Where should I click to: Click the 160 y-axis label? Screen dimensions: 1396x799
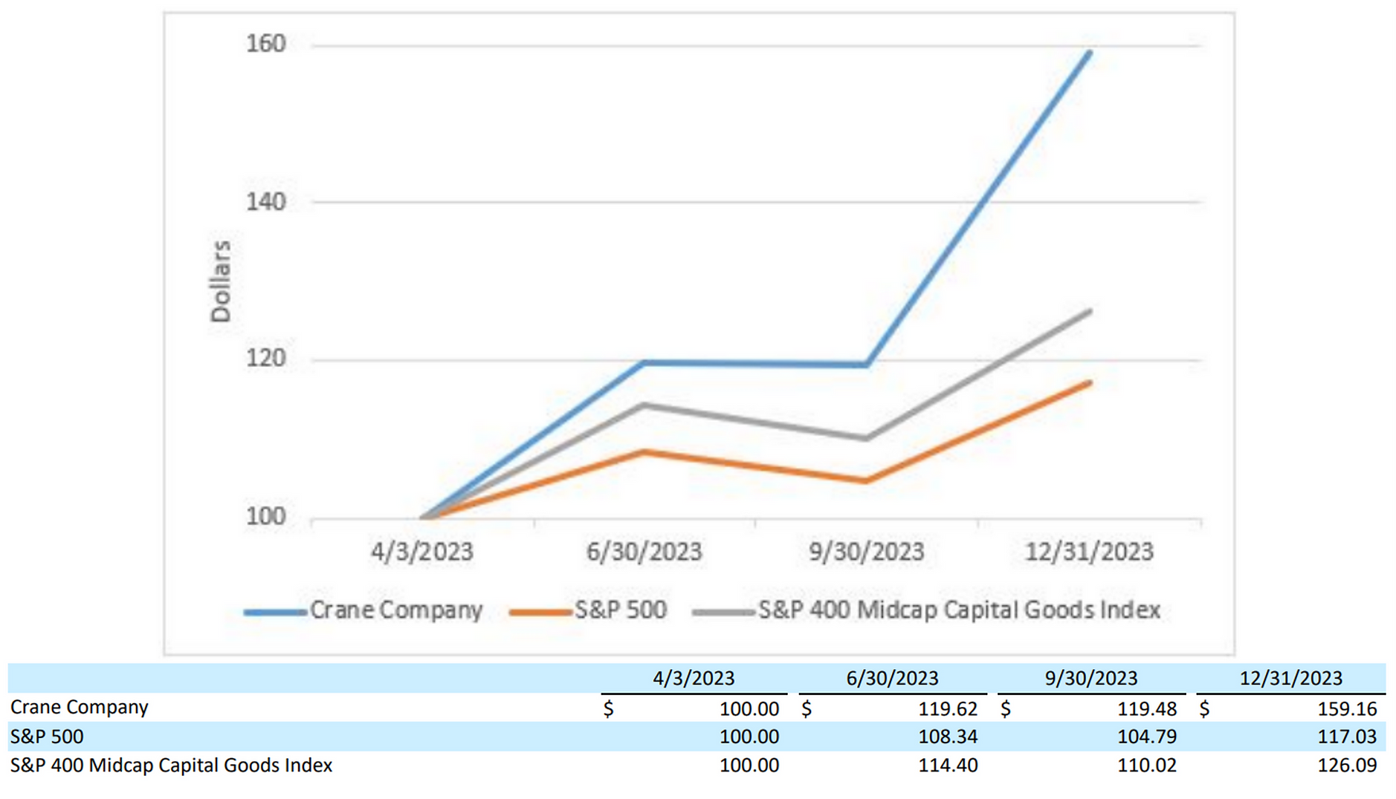266,44
